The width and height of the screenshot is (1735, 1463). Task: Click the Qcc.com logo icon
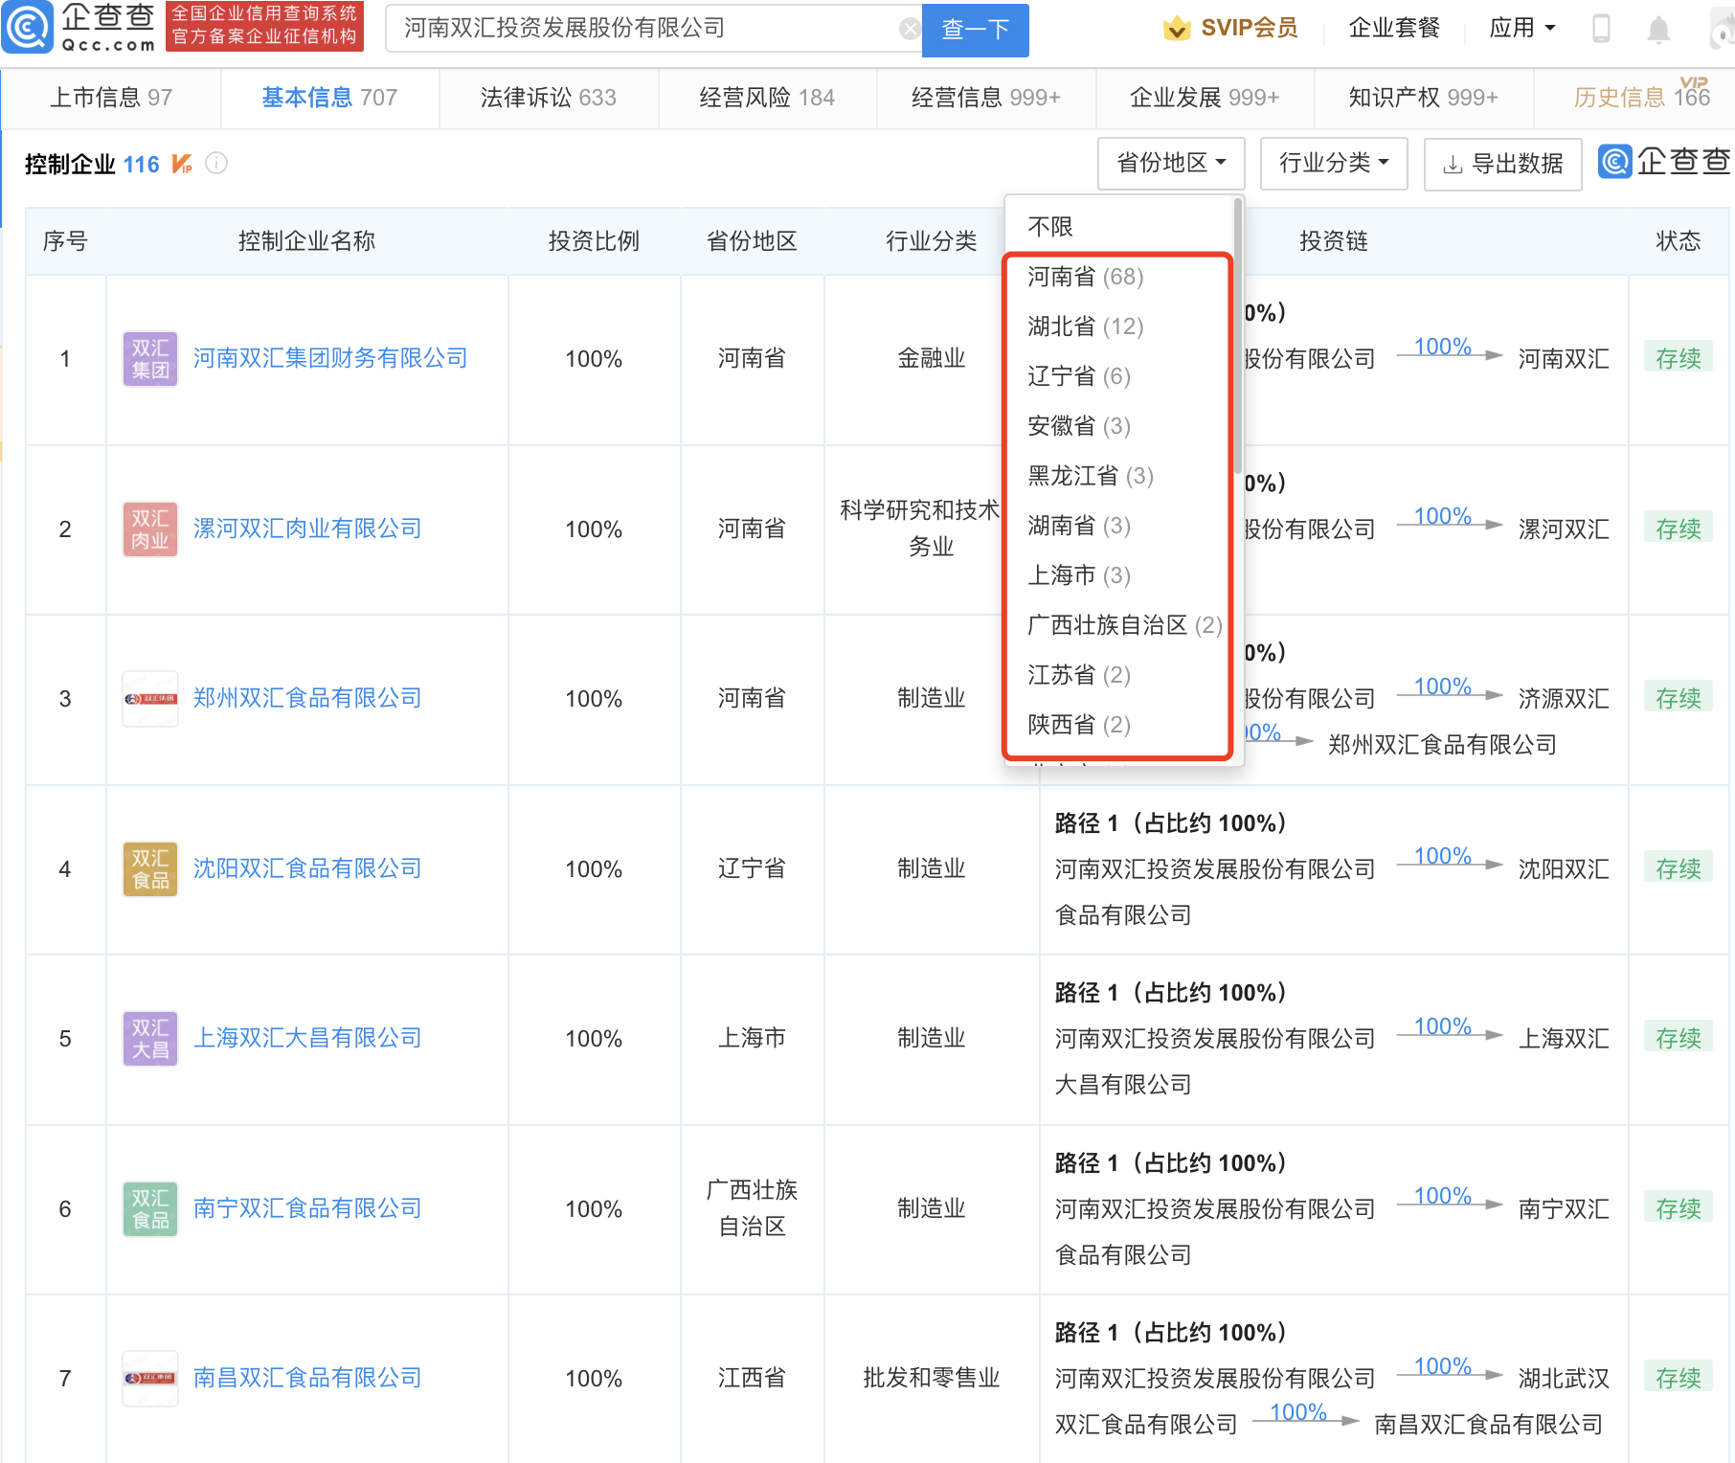tap(27, 28)
